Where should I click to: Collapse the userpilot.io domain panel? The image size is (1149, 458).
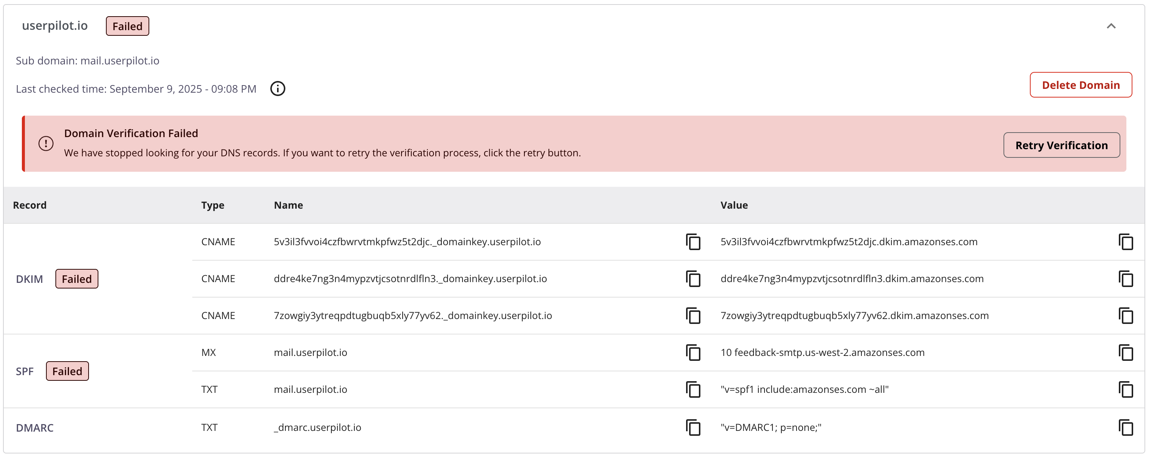click(x=1111, y=26)
